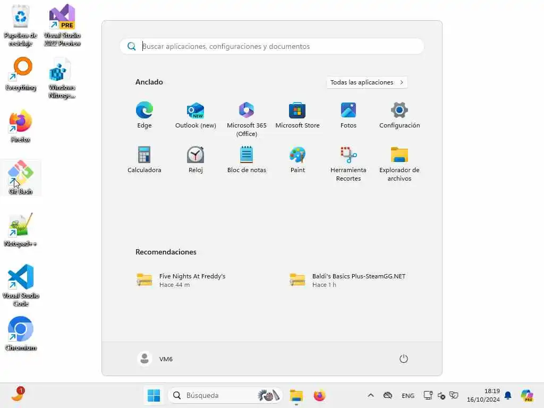
Task: Launch the Calculadora app
Action: [144, 160]
